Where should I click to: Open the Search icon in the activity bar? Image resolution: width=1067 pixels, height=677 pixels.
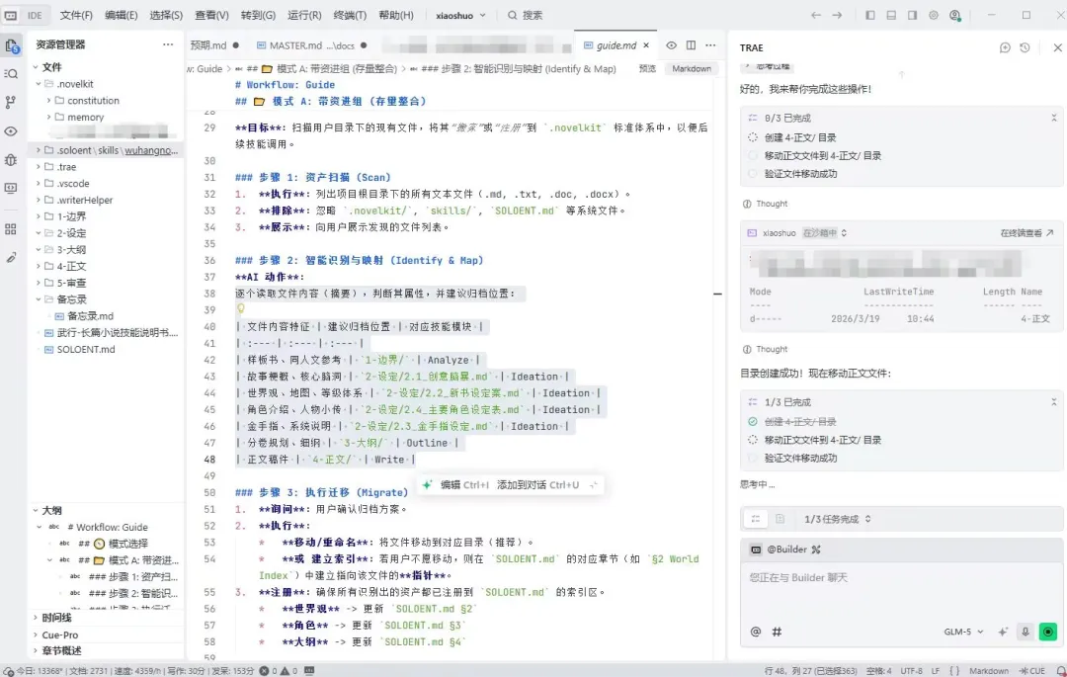11,73
